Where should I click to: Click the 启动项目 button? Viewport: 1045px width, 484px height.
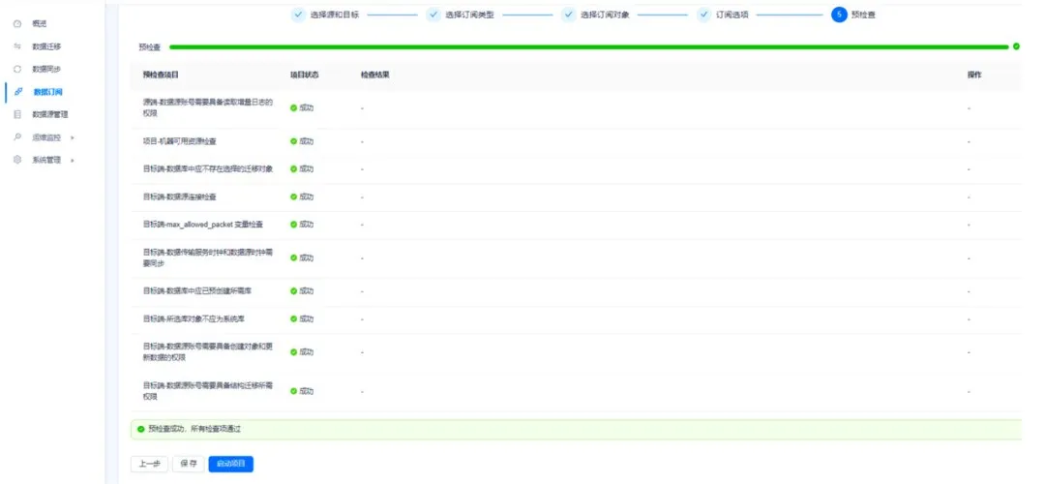(x=230, y=464)
